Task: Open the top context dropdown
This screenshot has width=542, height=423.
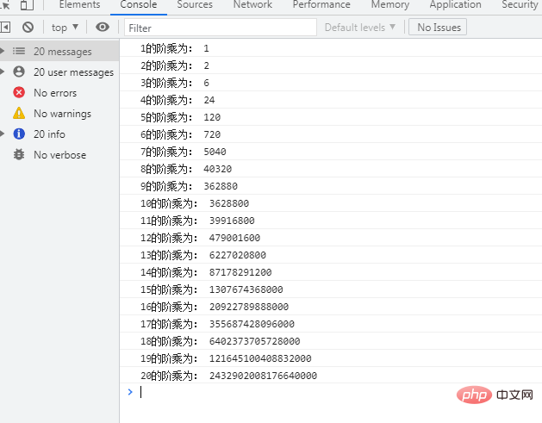Action: click(x=65, y=28)
